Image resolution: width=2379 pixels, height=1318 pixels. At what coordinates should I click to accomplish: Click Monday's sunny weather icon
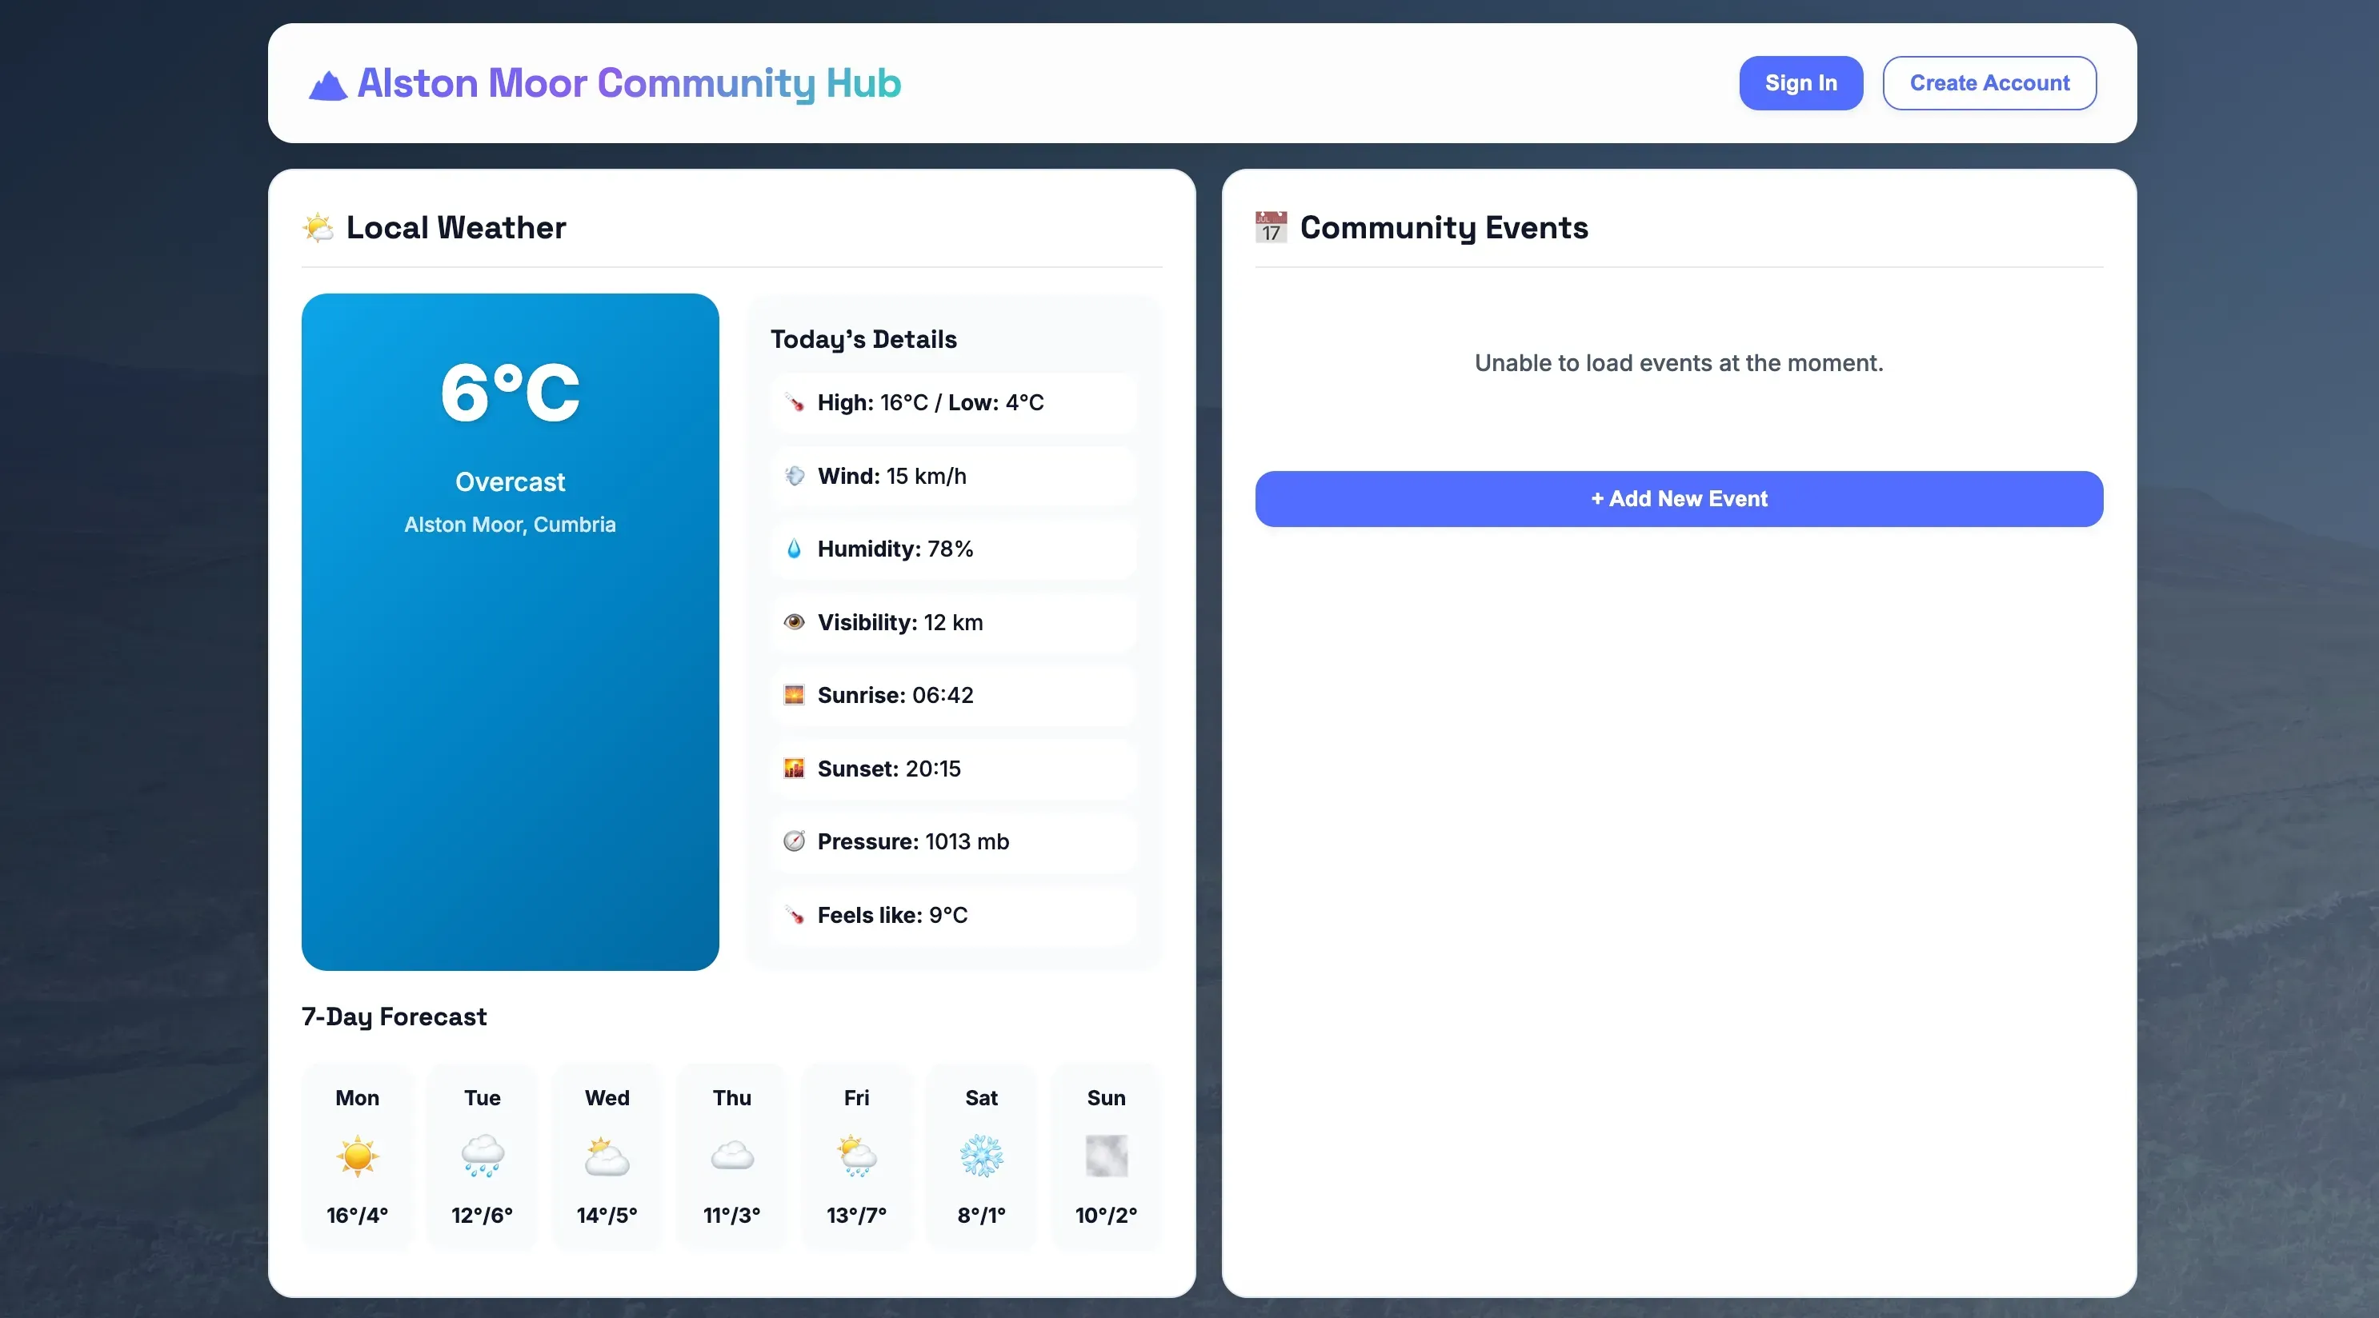[x=358, y=1156]
